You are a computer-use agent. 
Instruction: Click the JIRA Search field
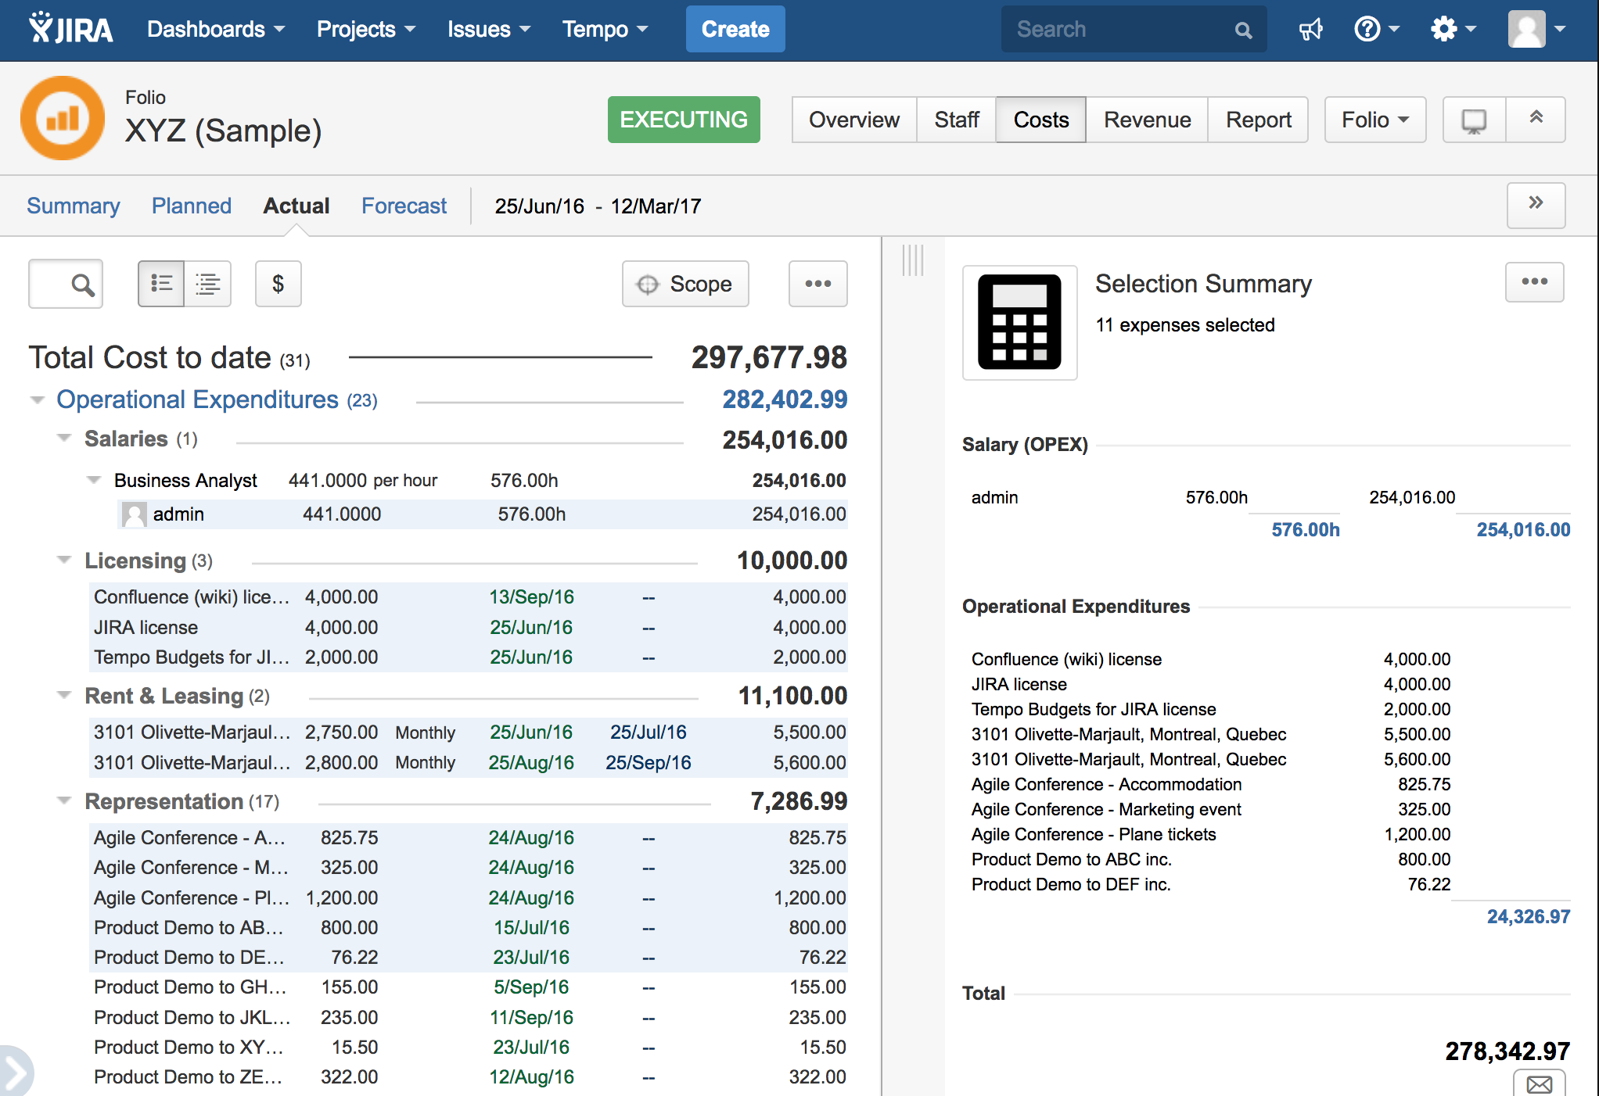click(1120, 30)
